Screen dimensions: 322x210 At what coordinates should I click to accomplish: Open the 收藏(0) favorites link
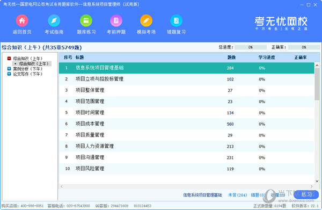(277, 195)
